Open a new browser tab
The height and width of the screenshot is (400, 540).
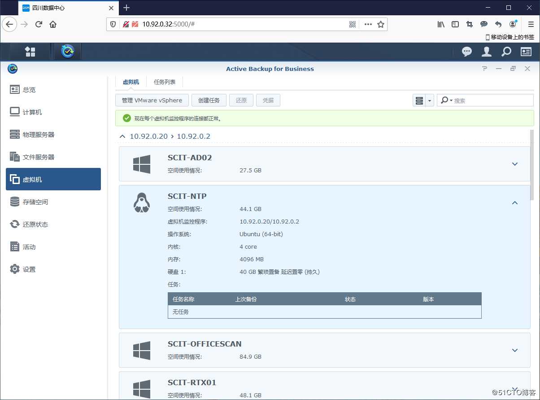126,8
